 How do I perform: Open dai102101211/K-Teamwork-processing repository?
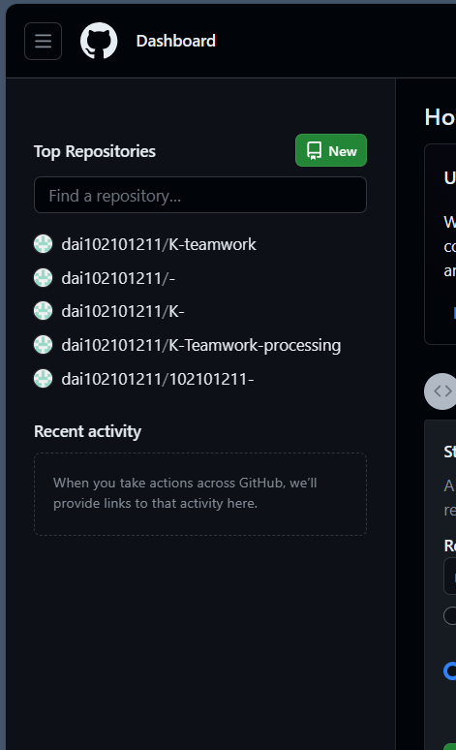(201, 345)
